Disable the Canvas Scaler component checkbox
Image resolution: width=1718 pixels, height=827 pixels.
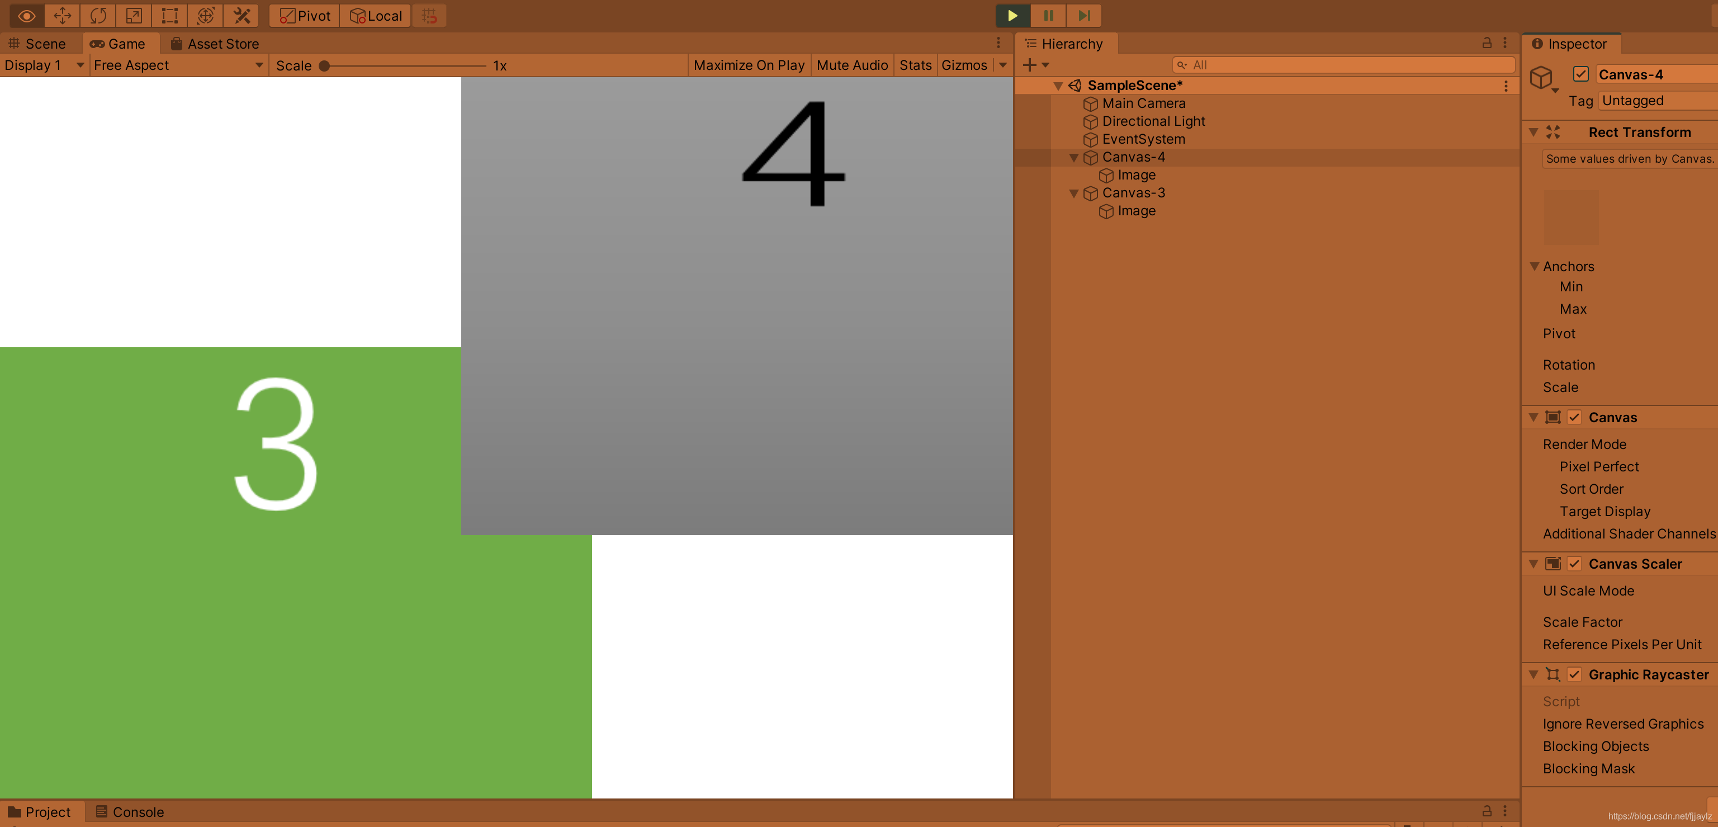point(1574,564)
